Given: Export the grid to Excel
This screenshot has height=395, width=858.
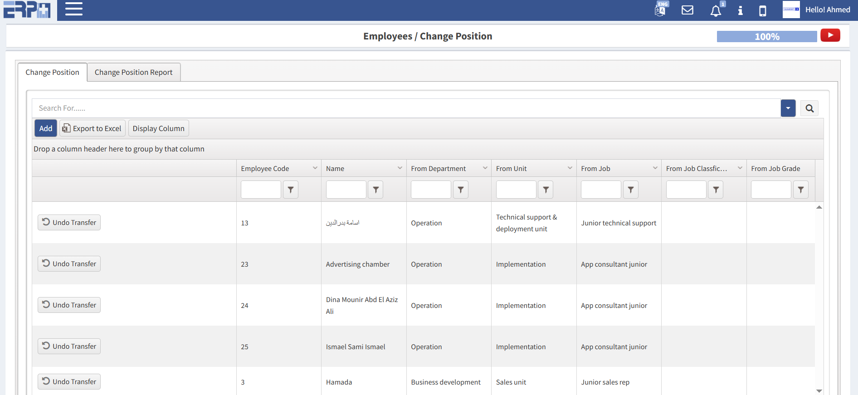Looking at the screenshot, I should pos(93,128).
